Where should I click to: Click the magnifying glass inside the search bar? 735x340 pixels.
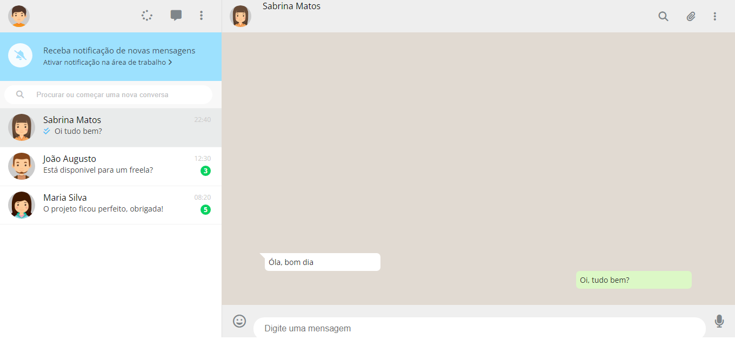20,94
